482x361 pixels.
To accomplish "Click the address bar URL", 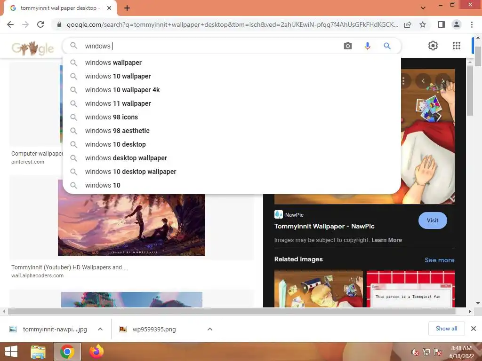I will pyautogui.click(x=233, y=24).
